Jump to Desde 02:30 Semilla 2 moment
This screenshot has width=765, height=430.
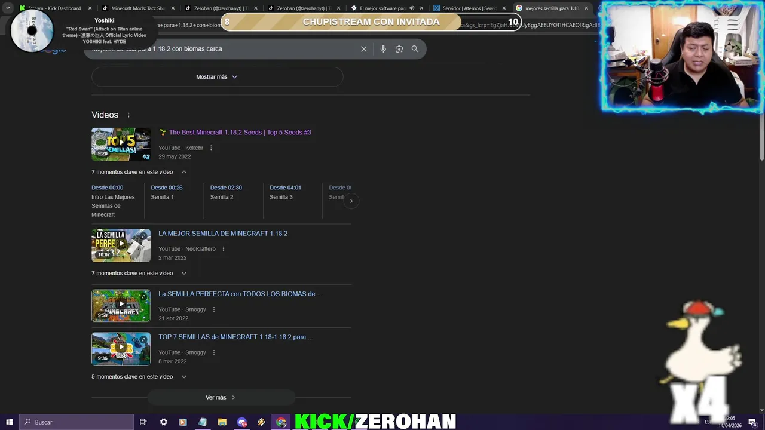tap(226, 192)
